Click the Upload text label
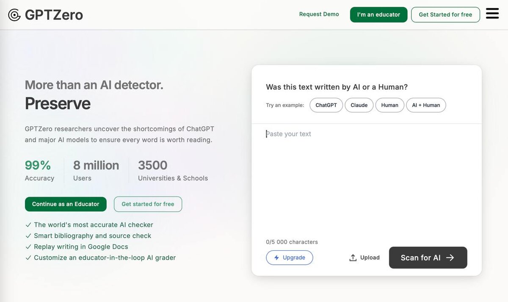The height and width of the screenshot is (302, 508). (370, 258)
